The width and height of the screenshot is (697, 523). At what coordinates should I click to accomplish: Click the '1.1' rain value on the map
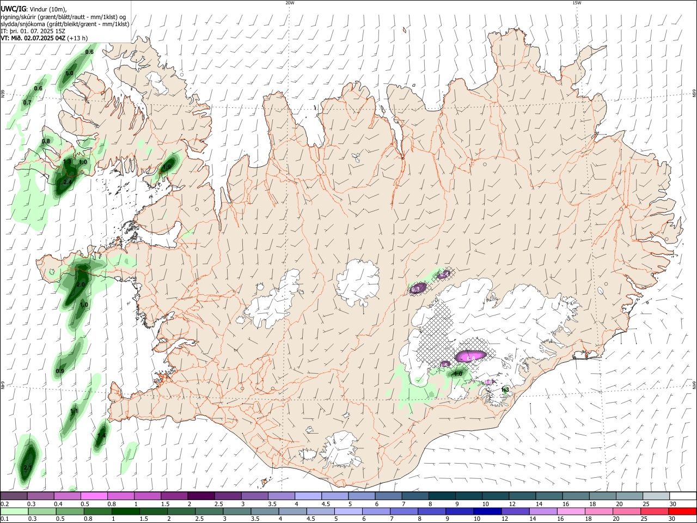75,411
